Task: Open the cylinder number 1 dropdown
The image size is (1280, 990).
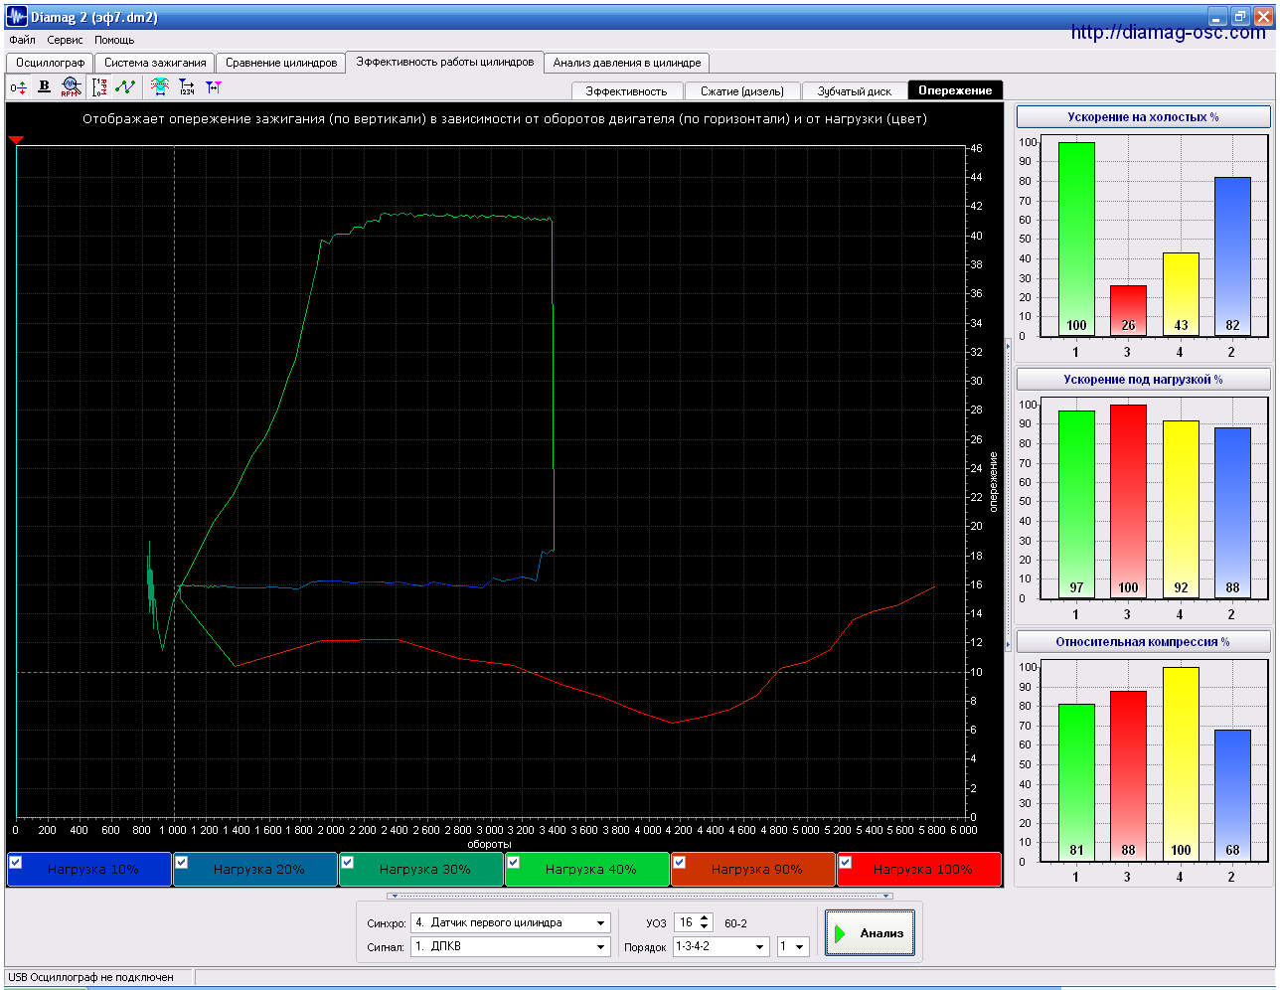Action: 800,947
